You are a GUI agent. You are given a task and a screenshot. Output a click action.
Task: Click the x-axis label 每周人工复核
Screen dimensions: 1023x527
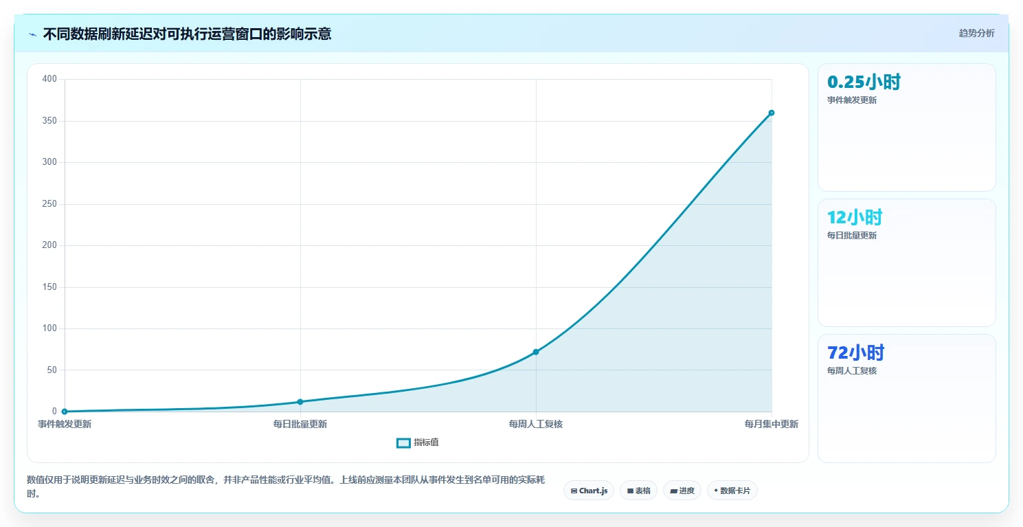pos(536,424)
